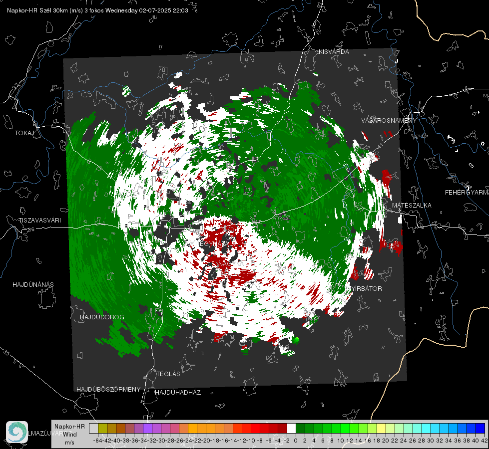Click the swirl logo icon in the corner
The height and width of the screenshot is (449, 489).
(x=17, y=432)
